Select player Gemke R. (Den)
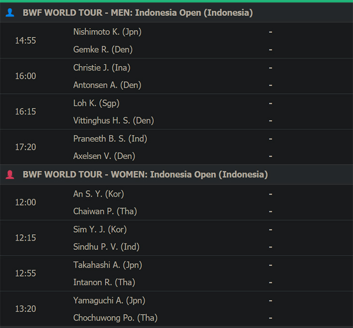This screenshot has width=353, height=328. (103, 49)
